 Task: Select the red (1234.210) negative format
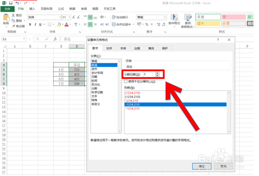click(x=132, y=93)
